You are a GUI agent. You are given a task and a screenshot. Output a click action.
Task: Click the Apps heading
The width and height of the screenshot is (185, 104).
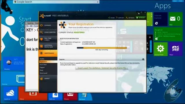click(162, 6)
